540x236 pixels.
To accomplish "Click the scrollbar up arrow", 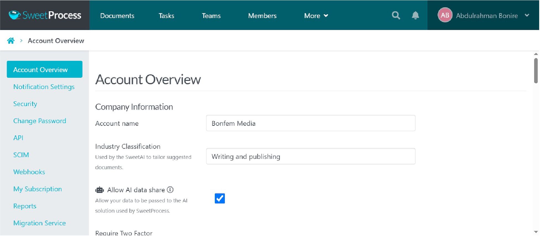I will click(536, 54).
